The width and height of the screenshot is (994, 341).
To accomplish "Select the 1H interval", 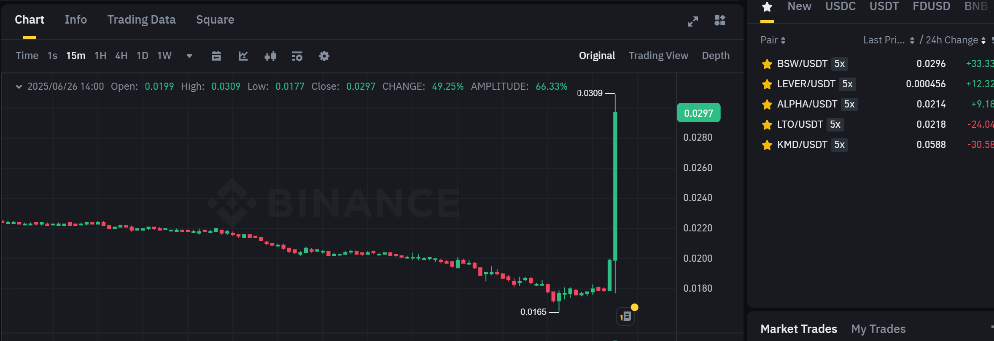I will 100,56.
